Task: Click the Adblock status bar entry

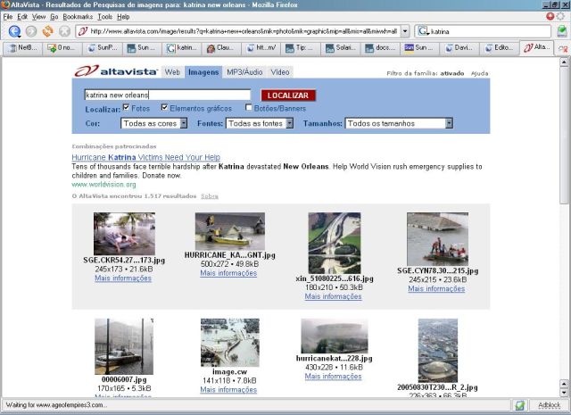Action: tap(550, 405)
